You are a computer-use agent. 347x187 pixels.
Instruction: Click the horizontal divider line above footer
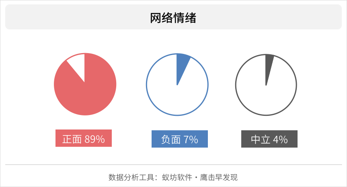coord(174,164)
